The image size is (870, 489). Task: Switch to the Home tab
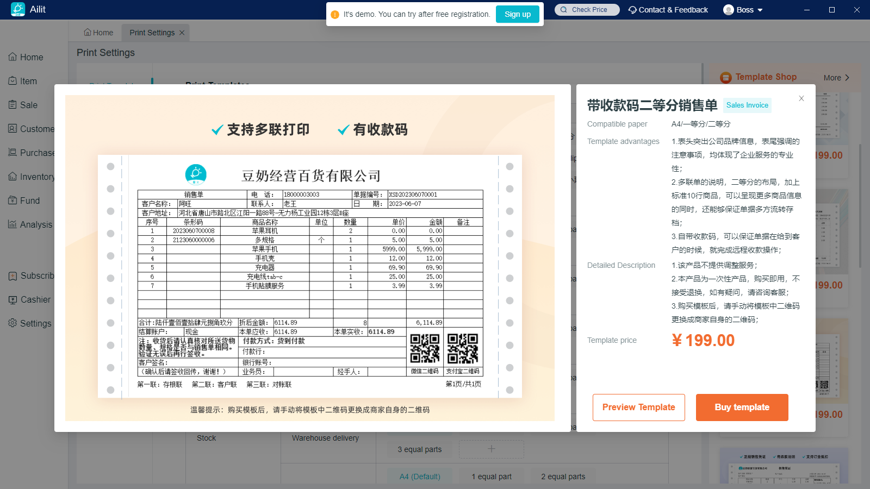98,33
